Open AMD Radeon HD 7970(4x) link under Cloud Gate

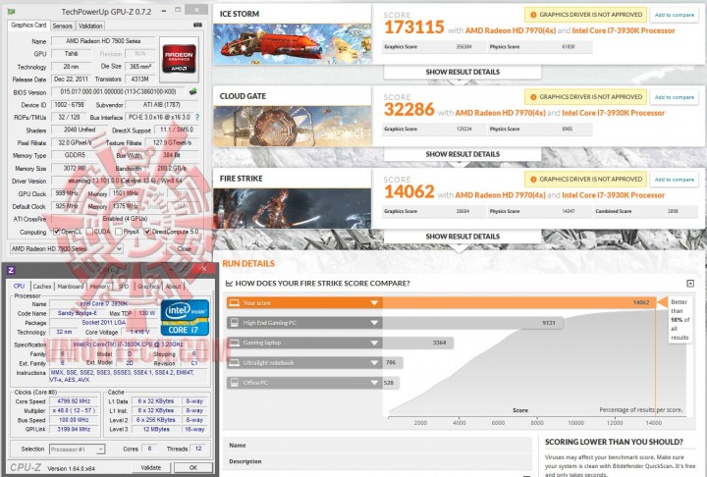point(500,113)
